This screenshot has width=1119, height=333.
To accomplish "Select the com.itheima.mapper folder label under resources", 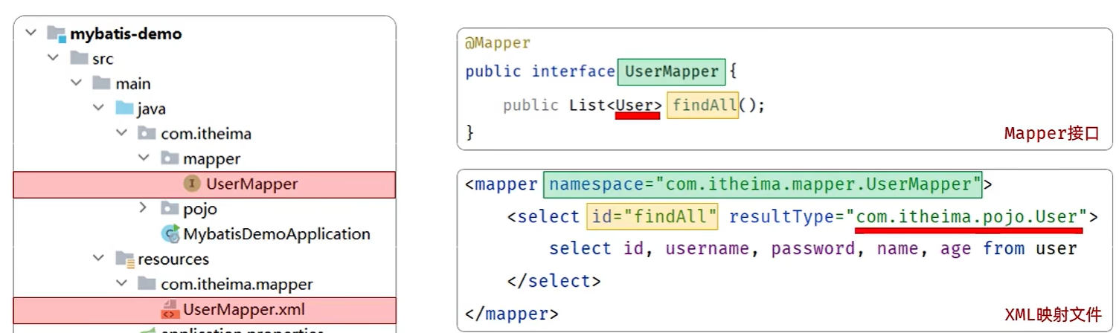I will (x=237, y=285).
